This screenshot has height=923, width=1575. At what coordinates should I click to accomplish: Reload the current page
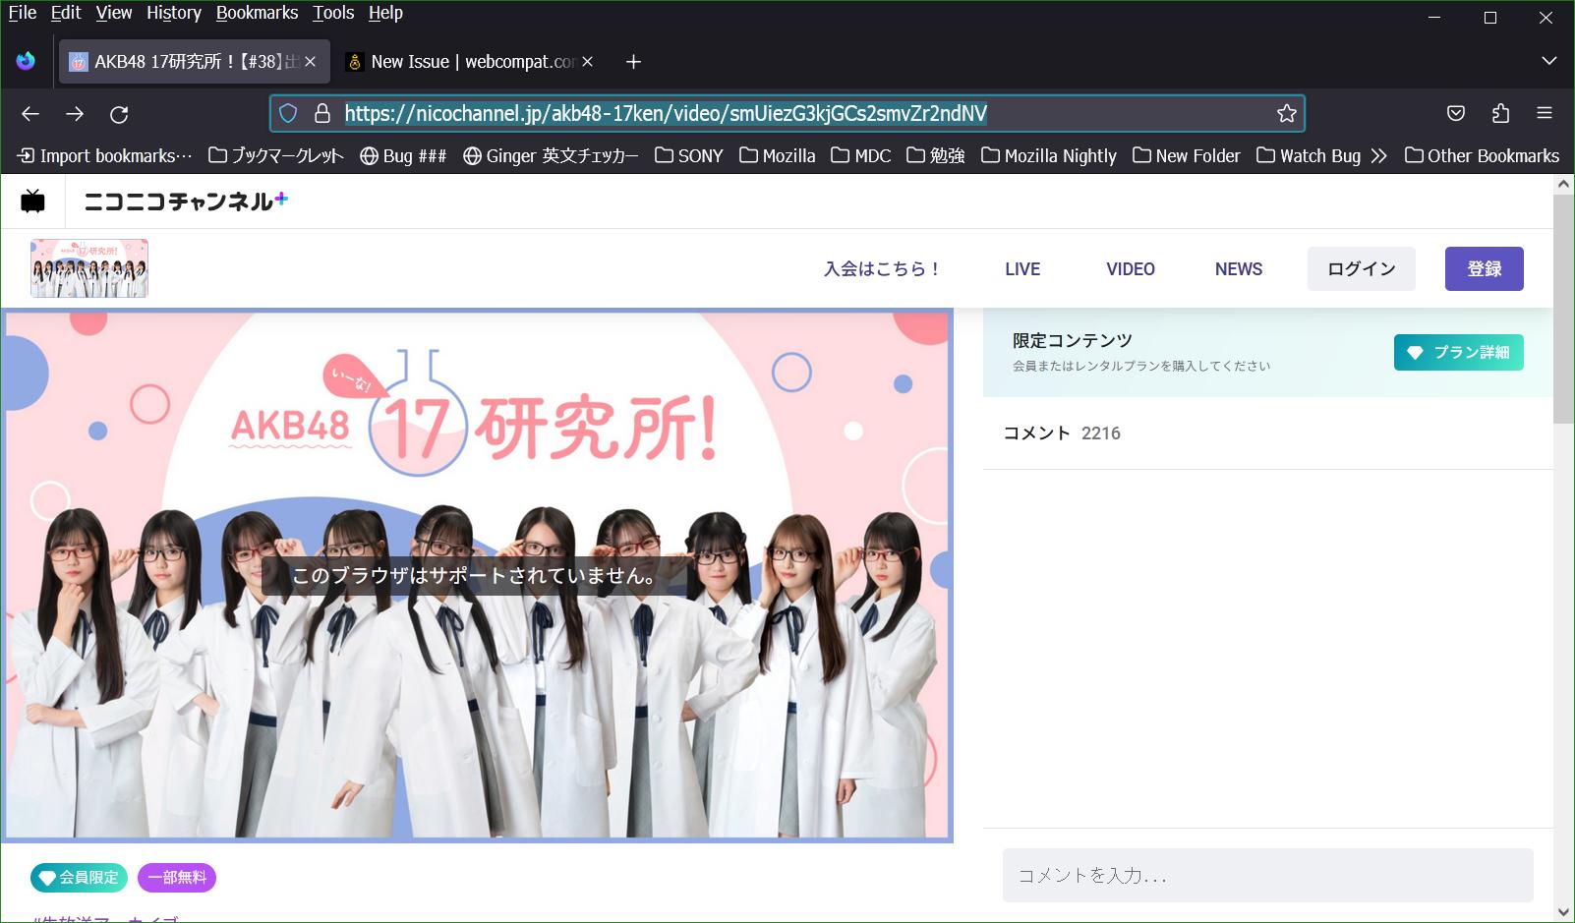[x=120, y=114]
